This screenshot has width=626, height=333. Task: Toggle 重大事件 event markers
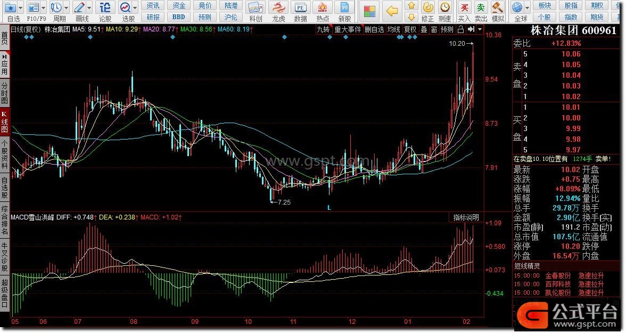click(347, 30)
